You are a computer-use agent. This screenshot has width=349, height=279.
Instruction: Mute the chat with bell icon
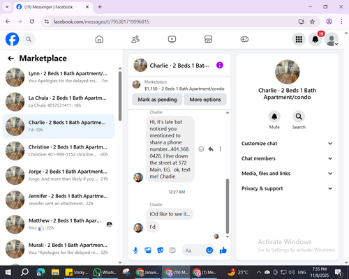click(x=274, y=116)
